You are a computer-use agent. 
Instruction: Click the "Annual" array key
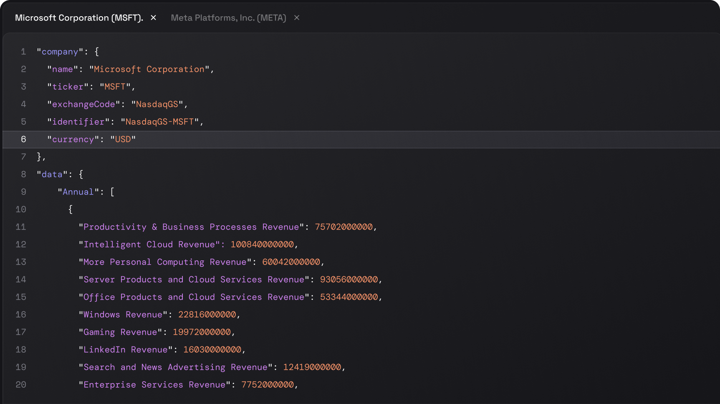78,192
